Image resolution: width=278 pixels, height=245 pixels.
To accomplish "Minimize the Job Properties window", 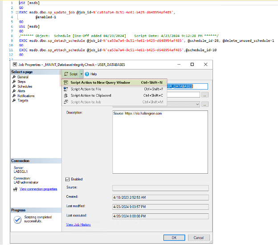I will (x=179, y=64).
